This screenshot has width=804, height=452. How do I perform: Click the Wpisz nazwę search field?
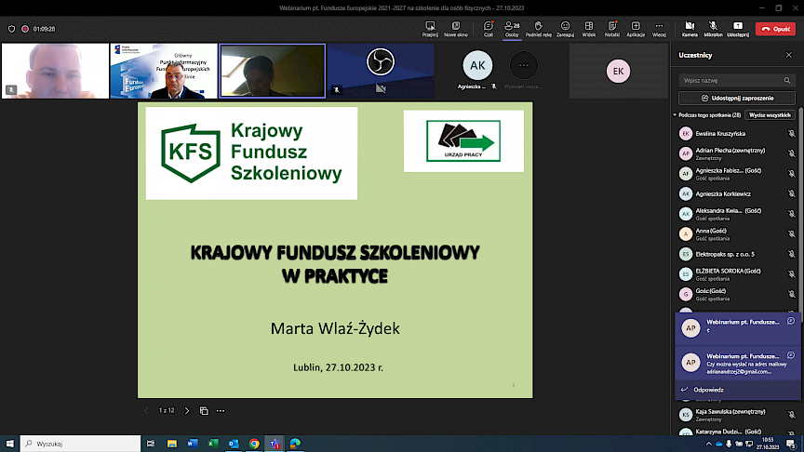(x=737, y=81)
